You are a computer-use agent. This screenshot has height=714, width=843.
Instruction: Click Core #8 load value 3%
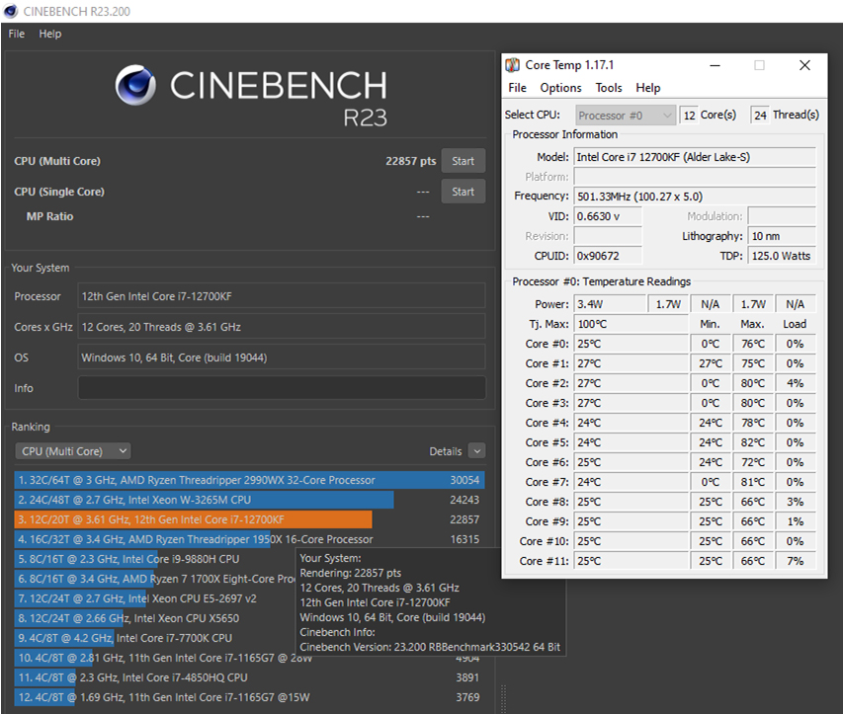[796, 502]
